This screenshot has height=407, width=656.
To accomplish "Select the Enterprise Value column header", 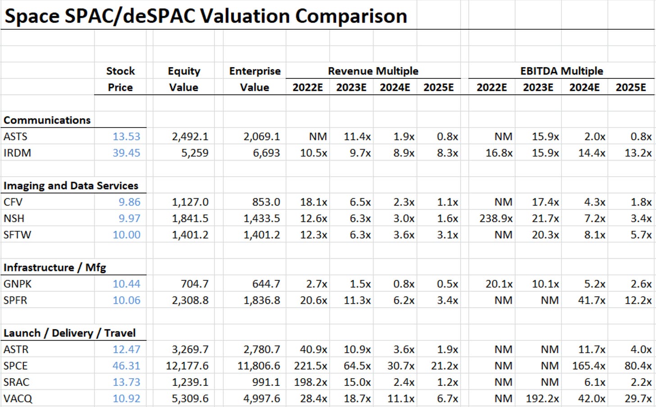I will [x=255, y=79].
